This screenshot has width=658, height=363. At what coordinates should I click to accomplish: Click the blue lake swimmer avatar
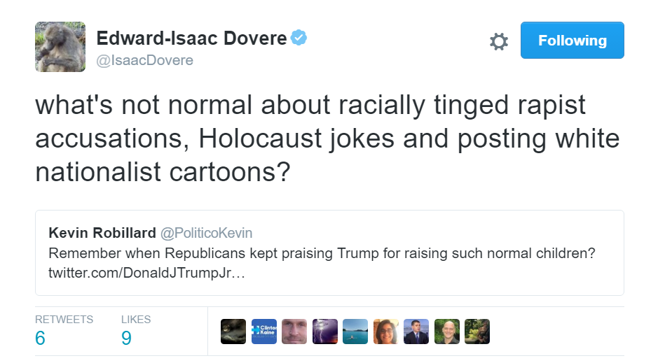pos(355,332)
